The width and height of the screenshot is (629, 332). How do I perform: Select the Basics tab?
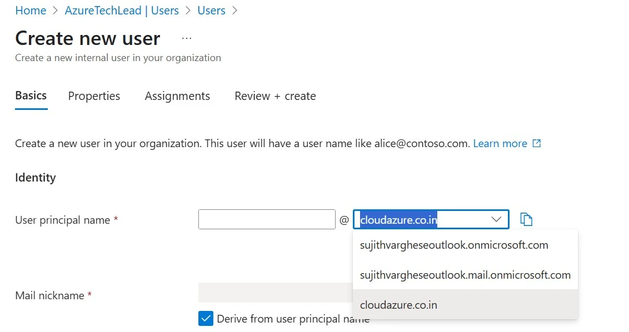tap(31, 95)
